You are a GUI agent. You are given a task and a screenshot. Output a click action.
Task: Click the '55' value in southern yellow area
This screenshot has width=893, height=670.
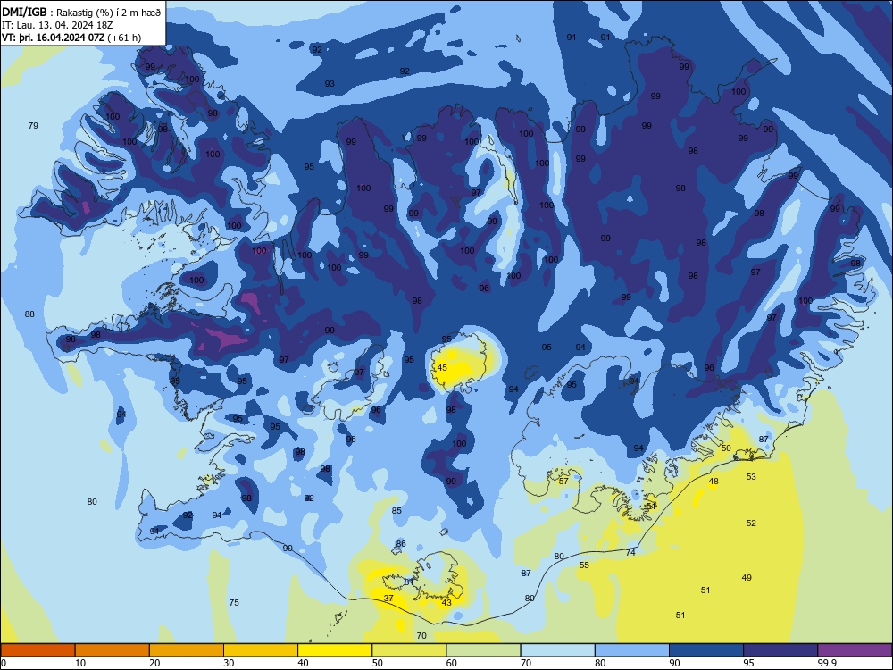[x=584, y=565]
